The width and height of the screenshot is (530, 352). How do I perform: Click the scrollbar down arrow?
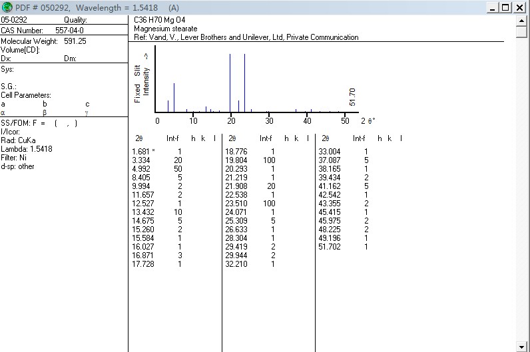521,347
